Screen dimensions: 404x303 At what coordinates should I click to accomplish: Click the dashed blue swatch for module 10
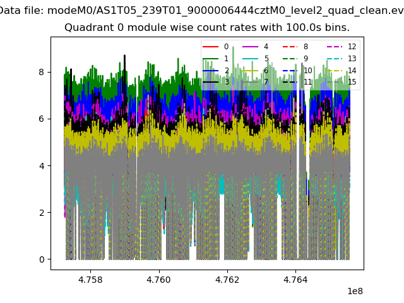tap(290, 71)
